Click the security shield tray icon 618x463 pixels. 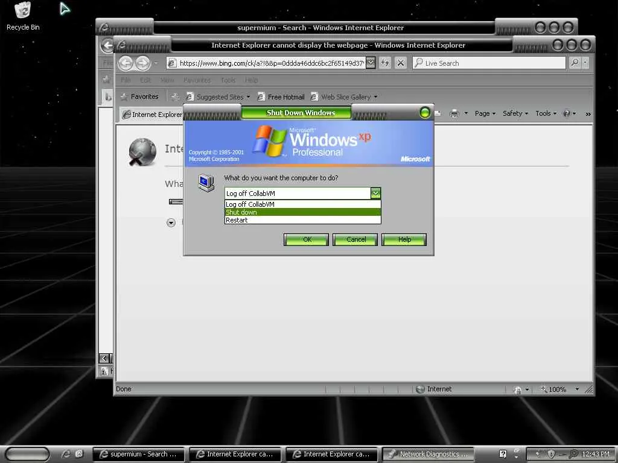coord(551,454)
